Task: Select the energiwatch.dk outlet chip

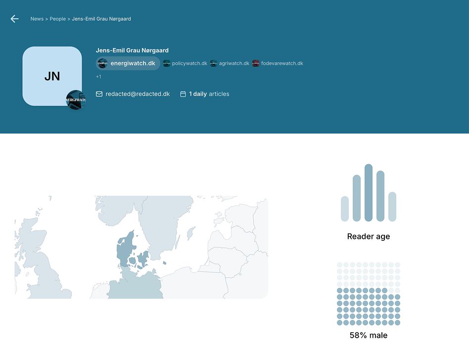Action: (x=128, y=63)
